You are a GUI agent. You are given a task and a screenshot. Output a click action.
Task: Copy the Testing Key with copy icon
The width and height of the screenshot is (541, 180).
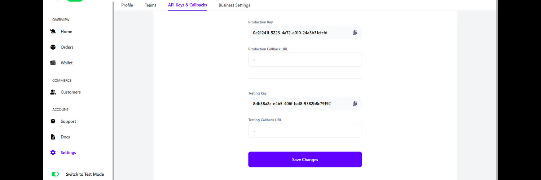point(355,104)
